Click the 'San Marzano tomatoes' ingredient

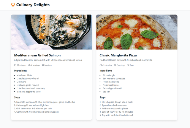click(114, 79)
